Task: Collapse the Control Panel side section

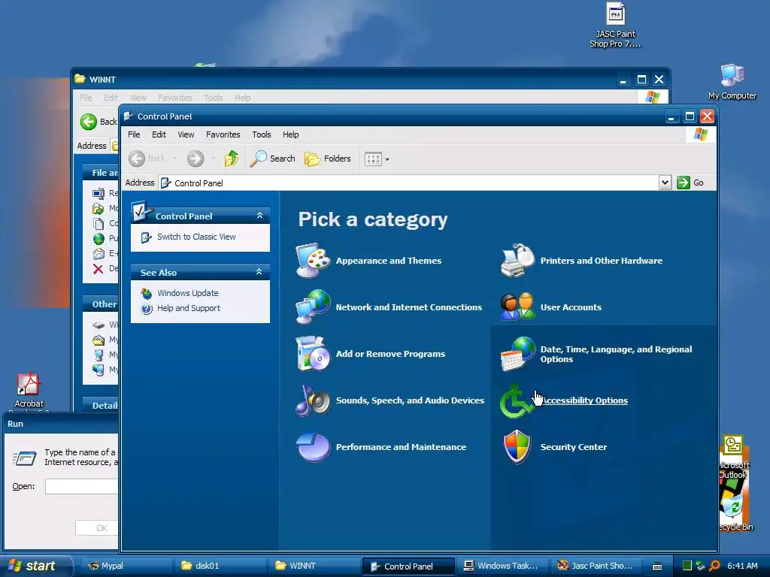Action: (259, 216)
